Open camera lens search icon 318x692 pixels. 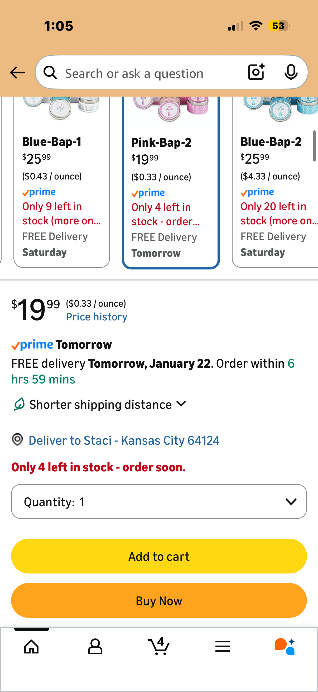click(x=256, y=72)
